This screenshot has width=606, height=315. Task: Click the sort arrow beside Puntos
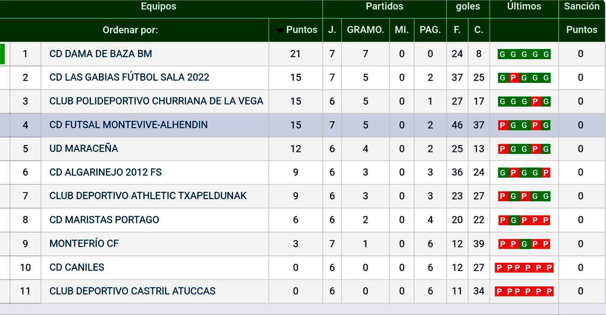coord(280,31)
